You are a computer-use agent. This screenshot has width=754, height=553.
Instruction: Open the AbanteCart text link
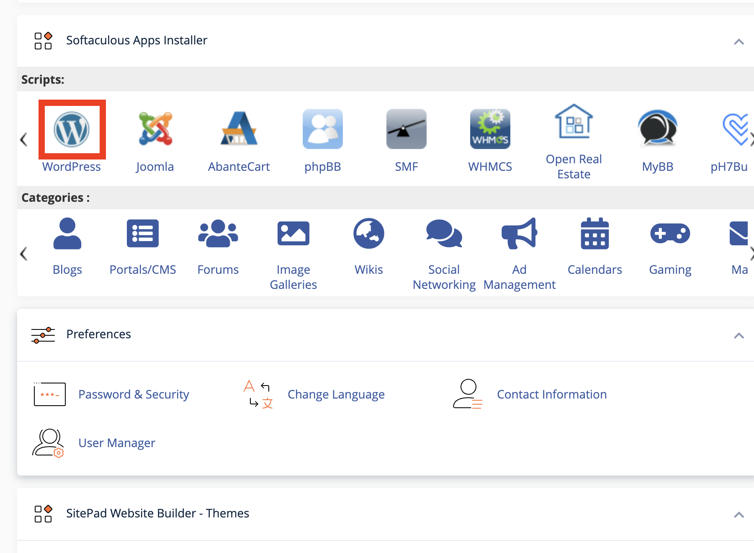[239, 167]
